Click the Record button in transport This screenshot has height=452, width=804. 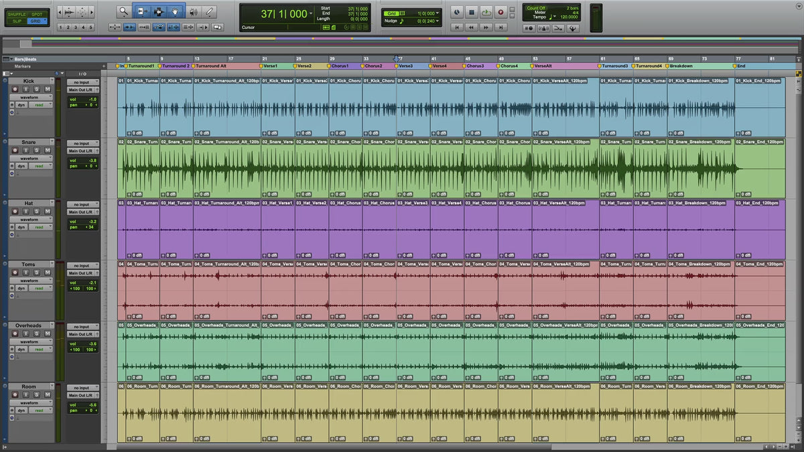pyautogui.click(x=500, y=12)
